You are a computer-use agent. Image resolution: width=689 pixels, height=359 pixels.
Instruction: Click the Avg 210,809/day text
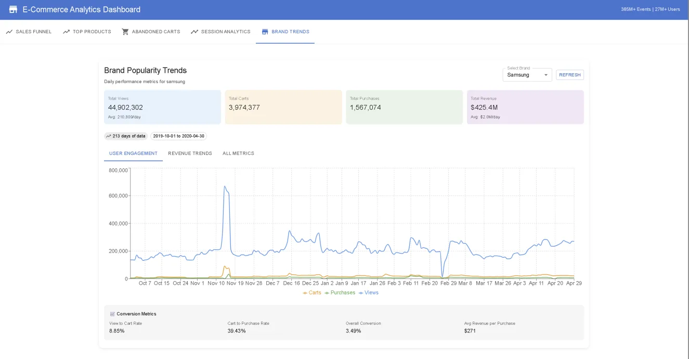pyautogui.click(x=124, y=117)
